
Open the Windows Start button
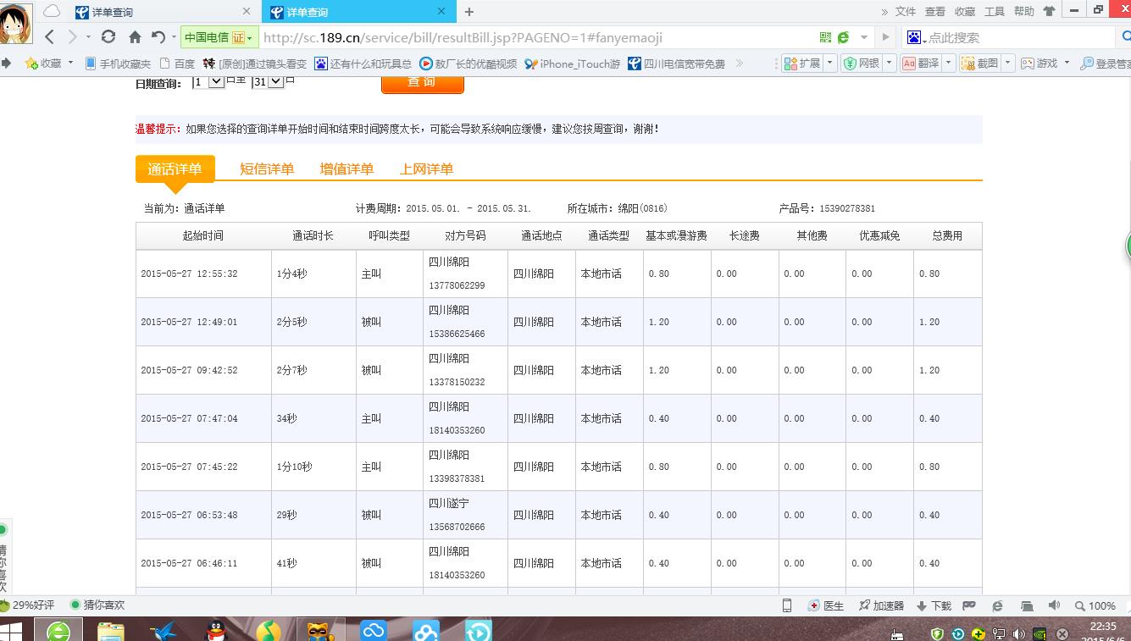pos(12,631)
